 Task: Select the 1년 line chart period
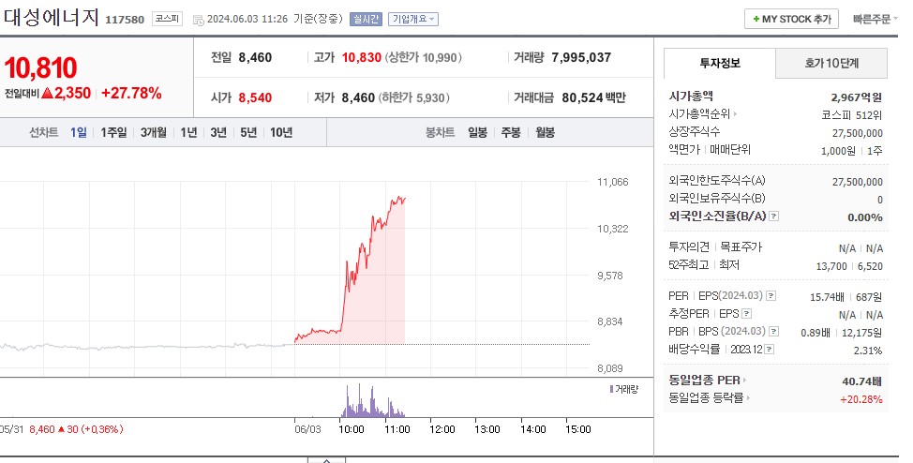click(x=188, y=133)
